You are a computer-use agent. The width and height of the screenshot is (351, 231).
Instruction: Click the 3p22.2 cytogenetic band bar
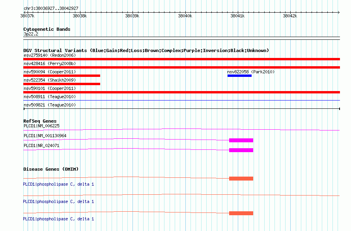181,38
